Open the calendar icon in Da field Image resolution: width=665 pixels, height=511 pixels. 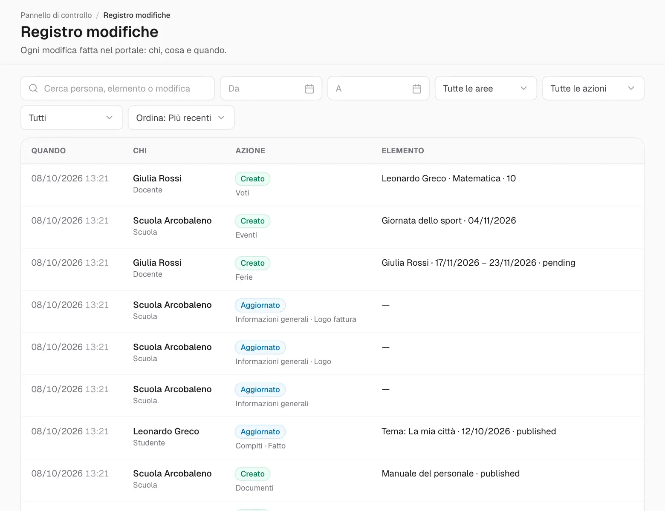pos(309,89)
